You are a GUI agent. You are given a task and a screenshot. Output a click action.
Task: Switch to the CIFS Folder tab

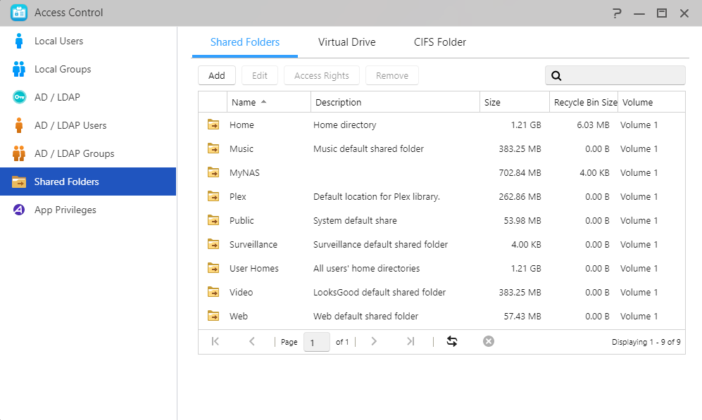(439, 42)
